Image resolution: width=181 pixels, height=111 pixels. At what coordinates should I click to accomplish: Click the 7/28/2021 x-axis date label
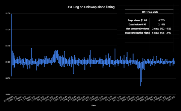[x=171, y=99]
